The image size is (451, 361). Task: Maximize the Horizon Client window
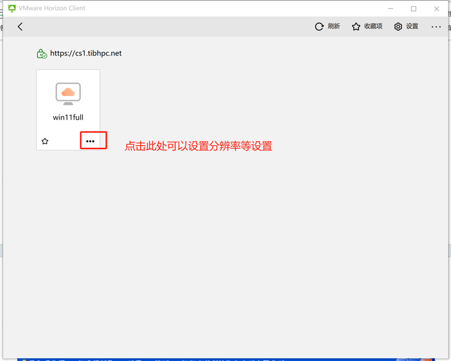(x=413, y=9)
